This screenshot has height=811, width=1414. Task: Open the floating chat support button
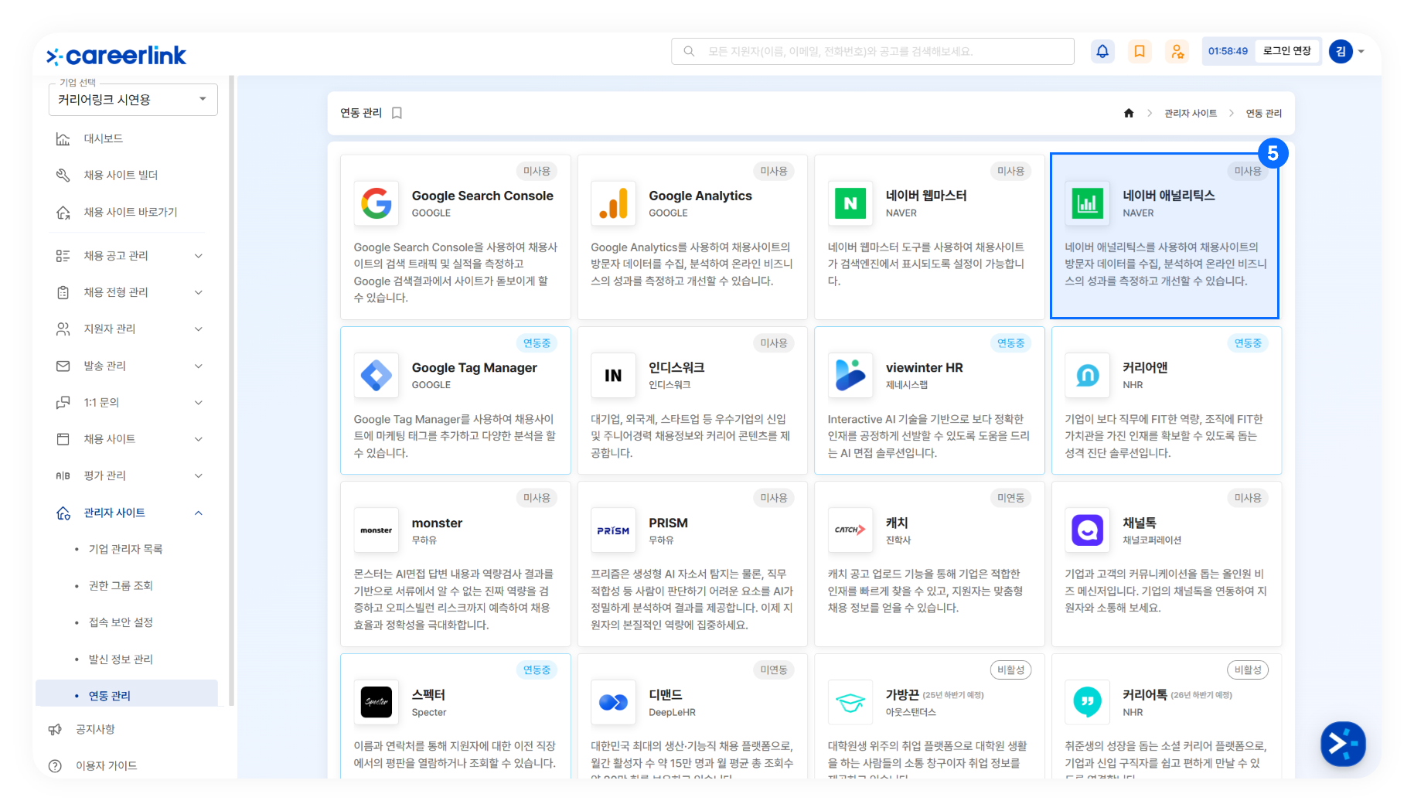click(x=1343, y=744)
